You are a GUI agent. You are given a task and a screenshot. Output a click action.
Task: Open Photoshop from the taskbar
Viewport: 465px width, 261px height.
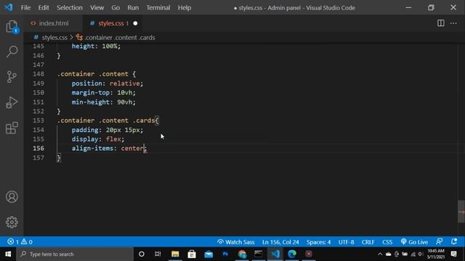coord(225,254)
